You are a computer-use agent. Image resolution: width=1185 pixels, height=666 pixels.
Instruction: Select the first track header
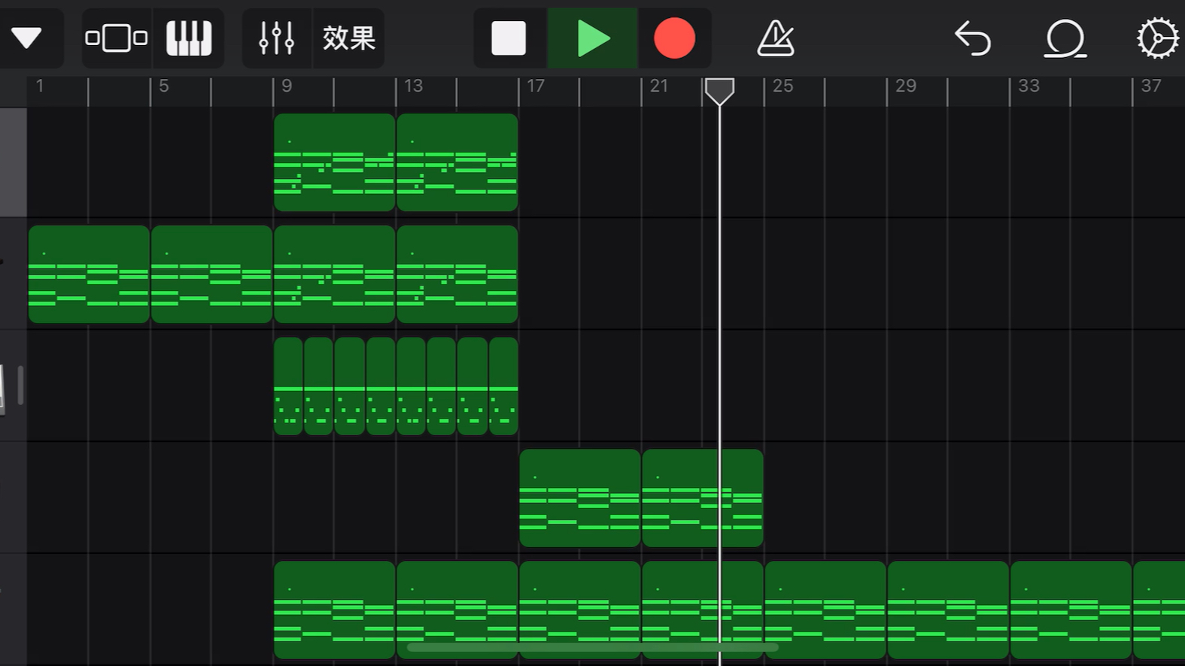coord(14,162)
